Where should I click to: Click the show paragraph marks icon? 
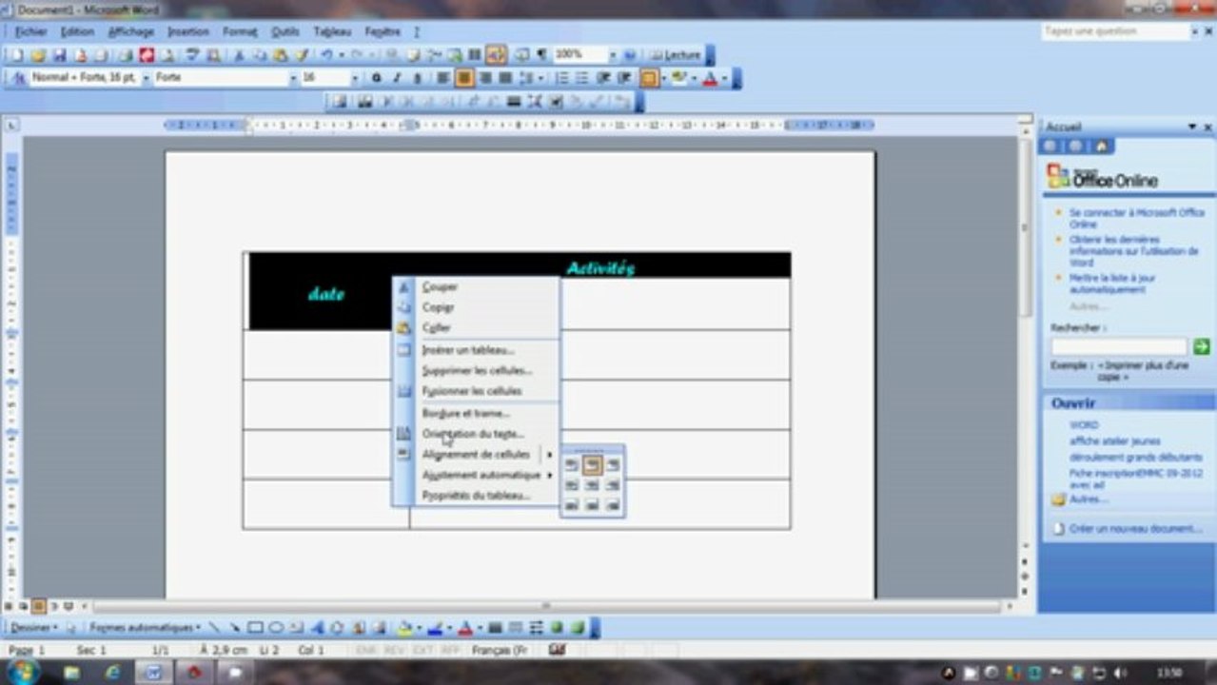click(x=542, y=55)
